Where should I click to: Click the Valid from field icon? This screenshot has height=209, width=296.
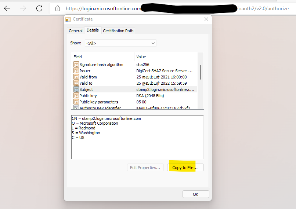tap(76, 77)
